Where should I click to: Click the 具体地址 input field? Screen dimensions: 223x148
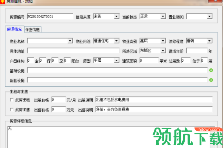(x=73, y=51)
